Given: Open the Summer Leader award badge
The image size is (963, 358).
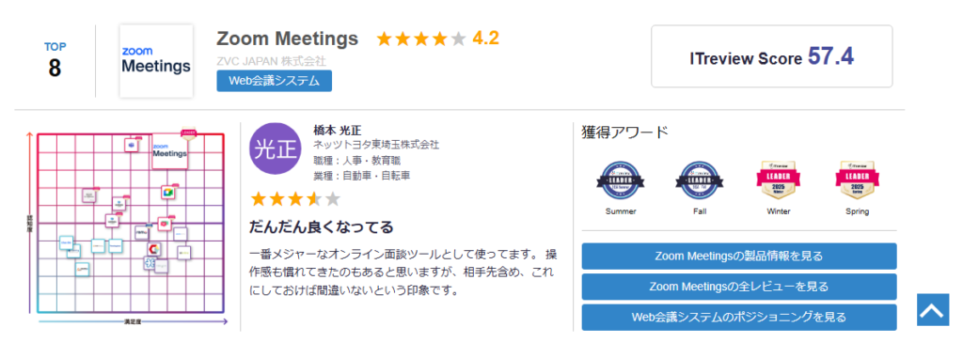Looking at the screenshot, I should point(621,181).
